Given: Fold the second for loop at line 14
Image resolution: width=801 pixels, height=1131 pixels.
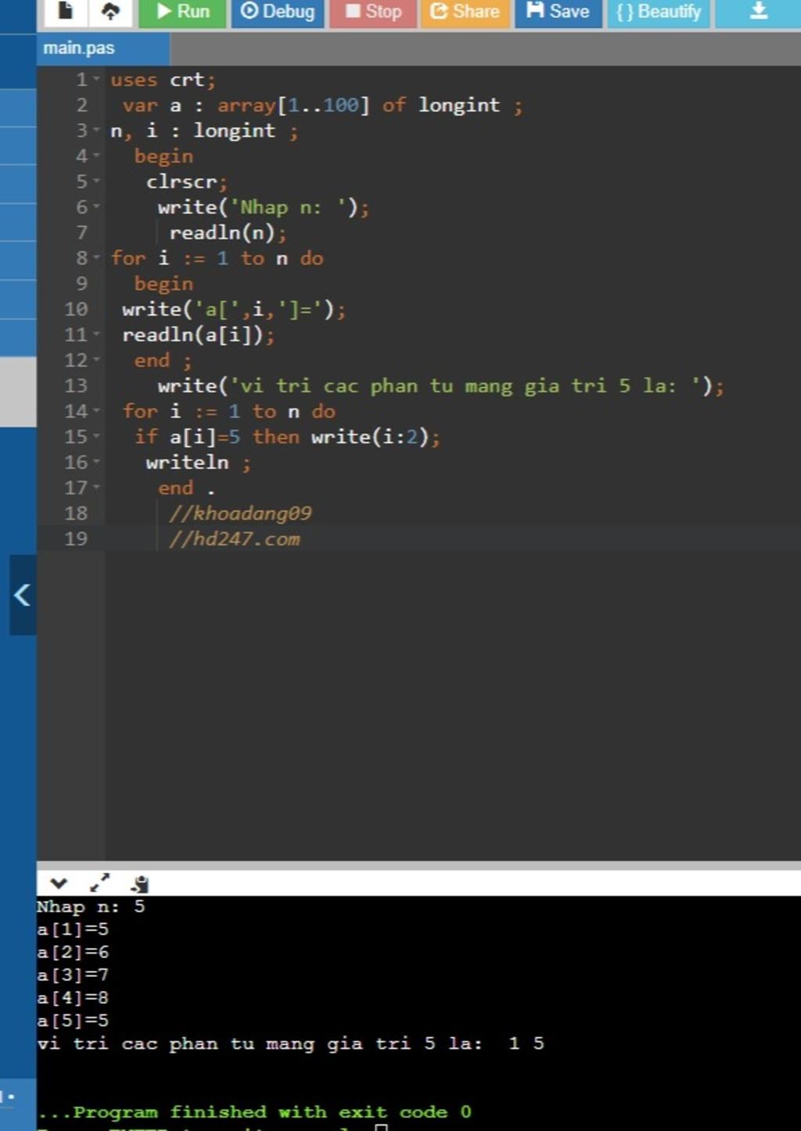Looking at the screenshot, I should click(x=96, y=411).
